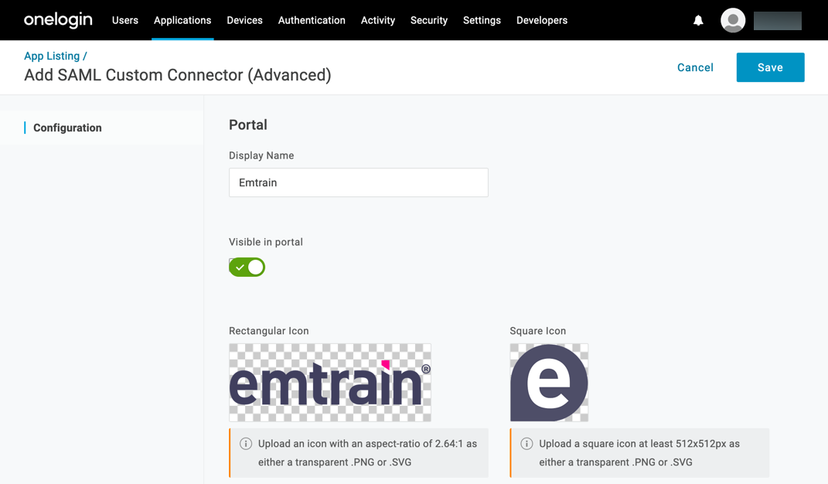Click the rectangular icon info symbol

coord(246,444)
